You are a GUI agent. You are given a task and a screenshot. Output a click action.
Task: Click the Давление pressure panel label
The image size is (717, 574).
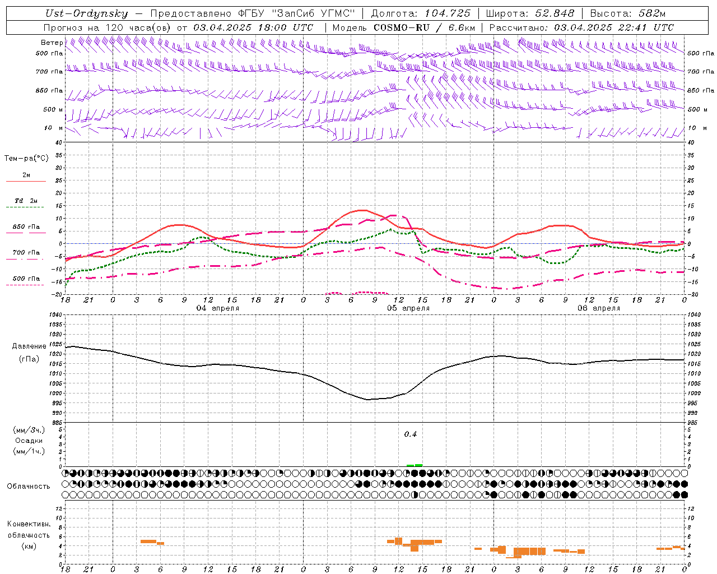pyautogui.click(x=29, y=346)
